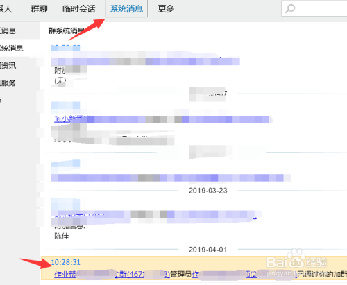Viewport: 347px width, 285px height.
Task: Click the search magnifier icon
Action: coord(290,9)
